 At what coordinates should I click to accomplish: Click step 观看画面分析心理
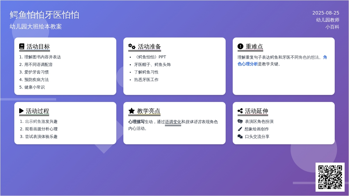tap(41, 129)
